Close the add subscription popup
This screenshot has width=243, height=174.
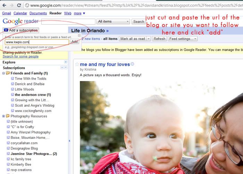coord(79,35)
